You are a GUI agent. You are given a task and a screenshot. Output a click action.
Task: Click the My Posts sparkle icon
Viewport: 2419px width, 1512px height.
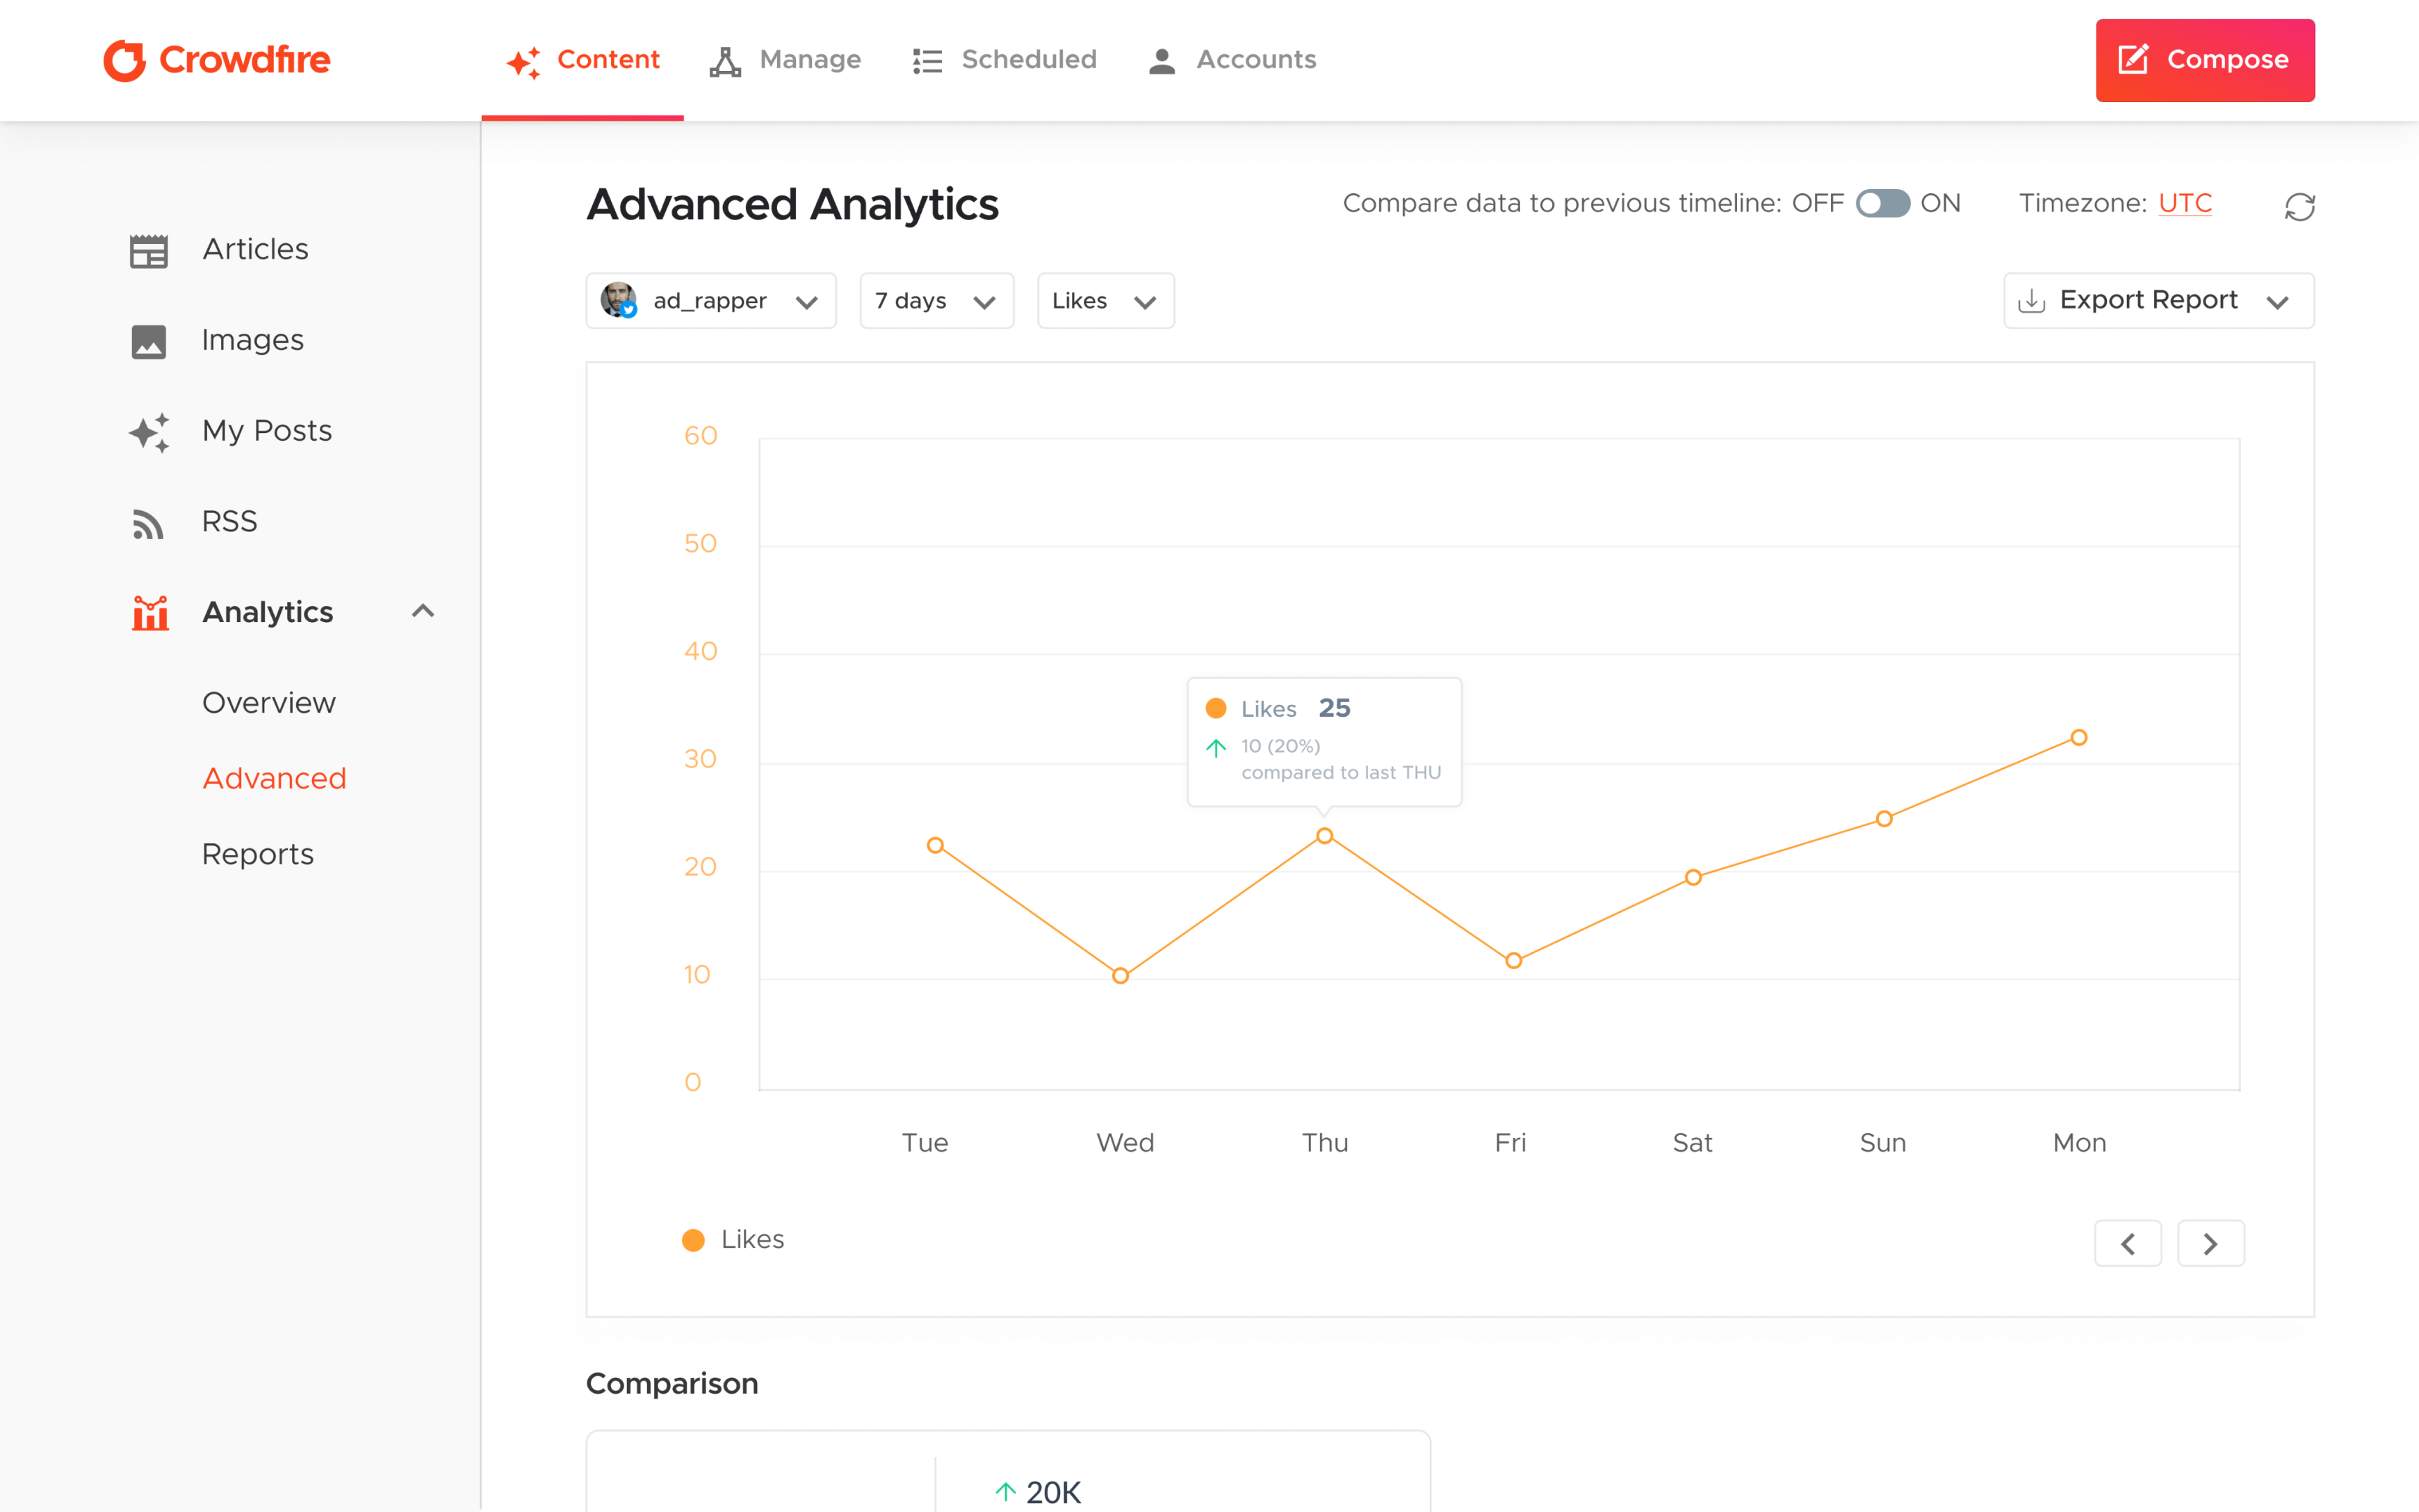[x=149, y=432]
